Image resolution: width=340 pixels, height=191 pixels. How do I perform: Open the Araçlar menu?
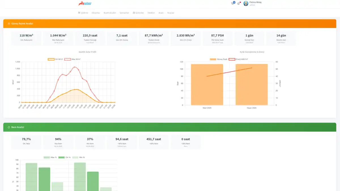(171, 13)
